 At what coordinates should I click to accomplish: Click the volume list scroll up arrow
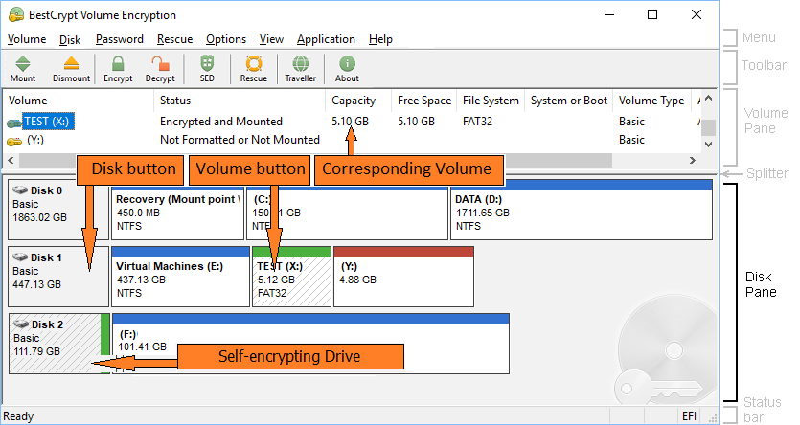click(x=708, y=99)
